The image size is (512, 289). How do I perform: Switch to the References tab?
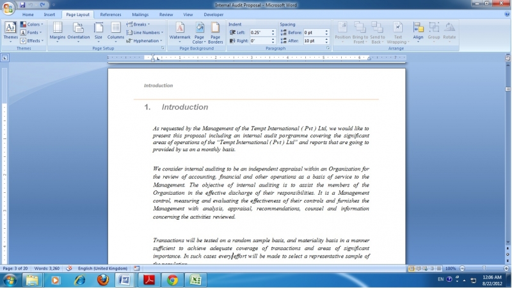[x=111, y=14]
